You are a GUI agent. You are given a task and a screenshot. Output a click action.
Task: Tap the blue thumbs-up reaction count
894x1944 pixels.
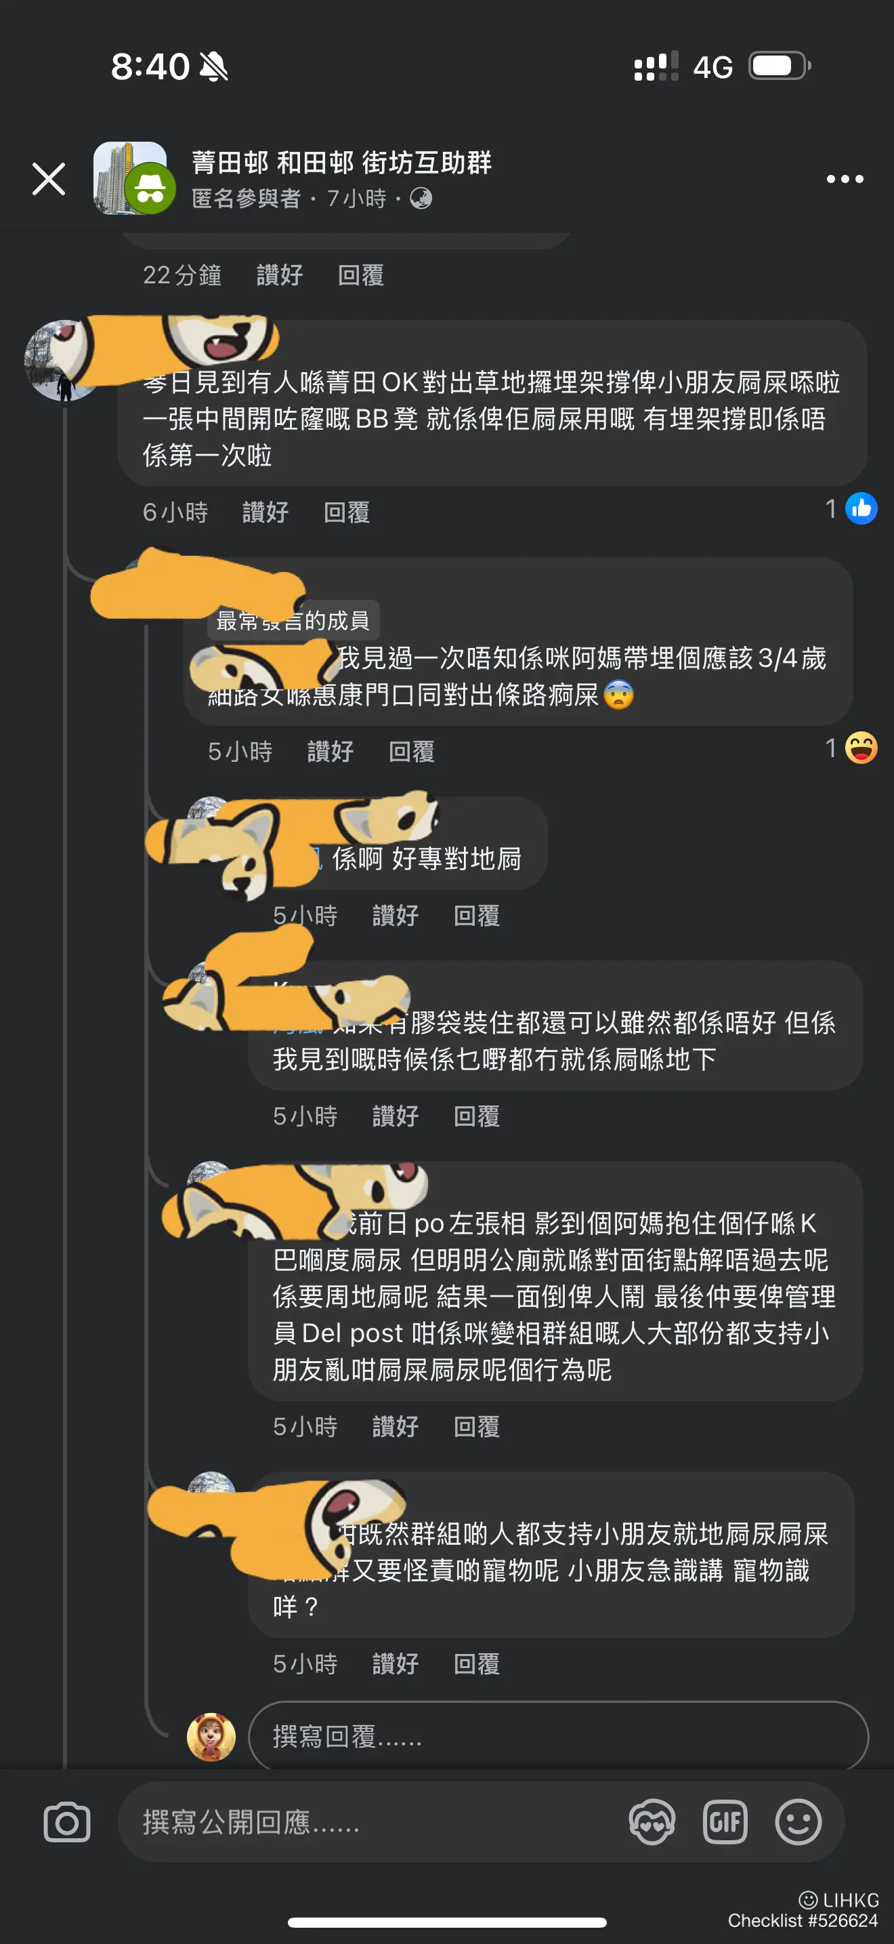tap(851, 510)
